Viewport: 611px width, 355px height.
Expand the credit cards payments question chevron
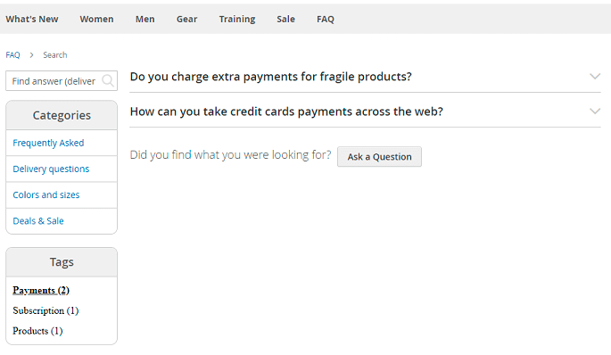click(x=595, y=111)
